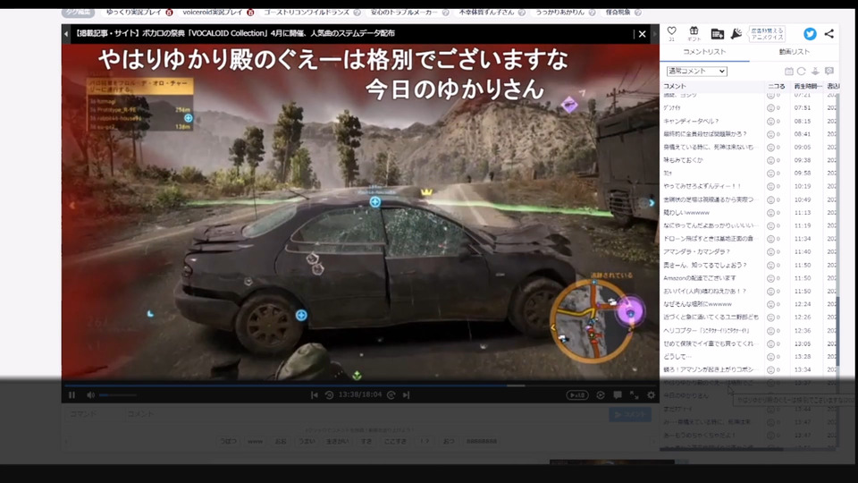The height and width of the screenshot is (483, 858).
Task: Toggle repeat playback in player
Action: click(x=601, y=394)
